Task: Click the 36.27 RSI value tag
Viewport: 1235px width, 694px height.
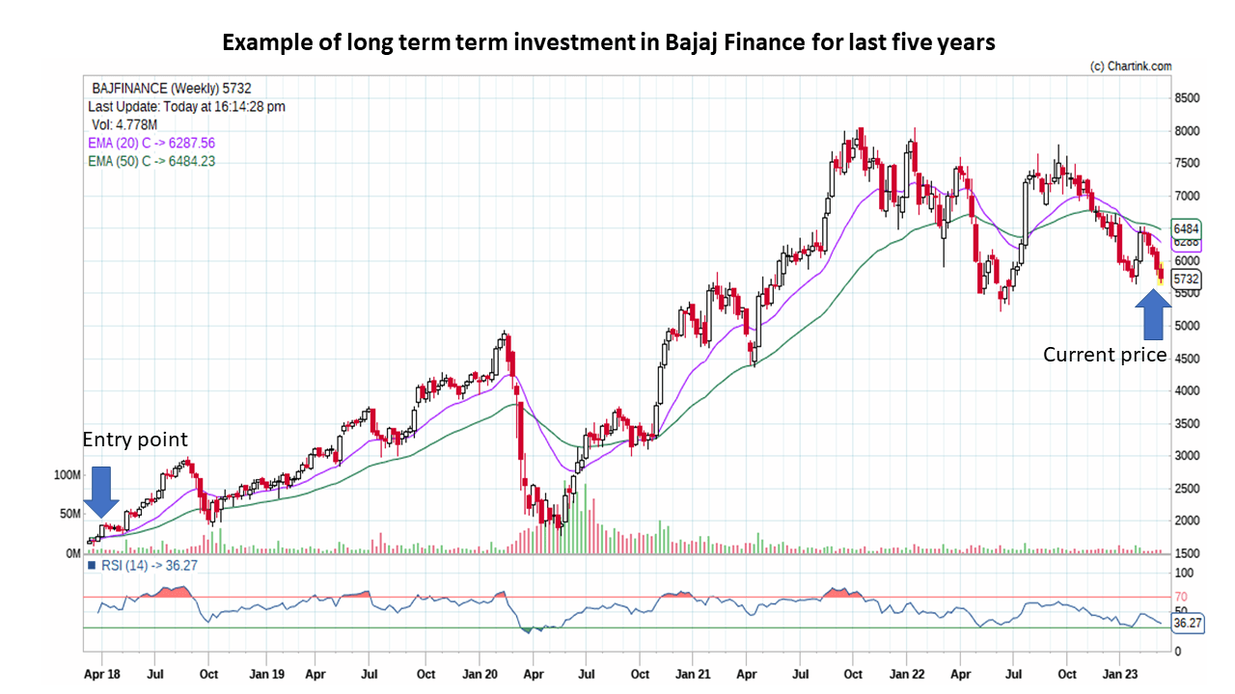Action: pos(1187,624)
